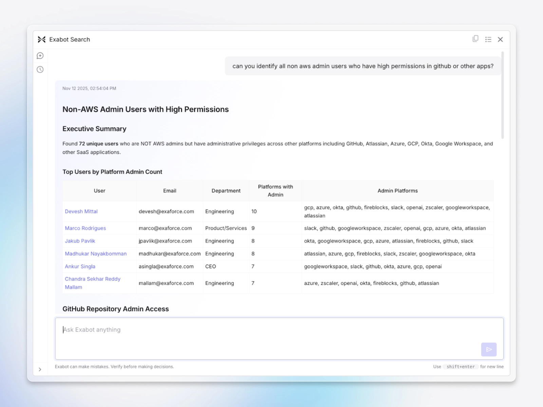Viewport: 543px width, 407px height.
Task: Open Devesh Mittal user link
Action: [81, 211]
